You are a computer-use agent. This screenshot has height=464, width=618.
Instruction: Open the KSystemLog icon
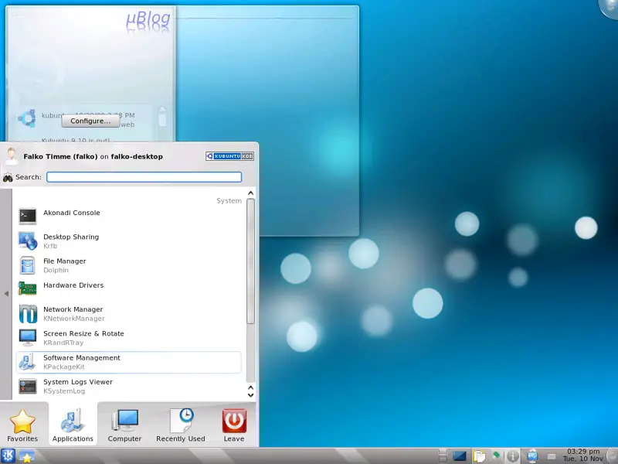pos(28,386)
